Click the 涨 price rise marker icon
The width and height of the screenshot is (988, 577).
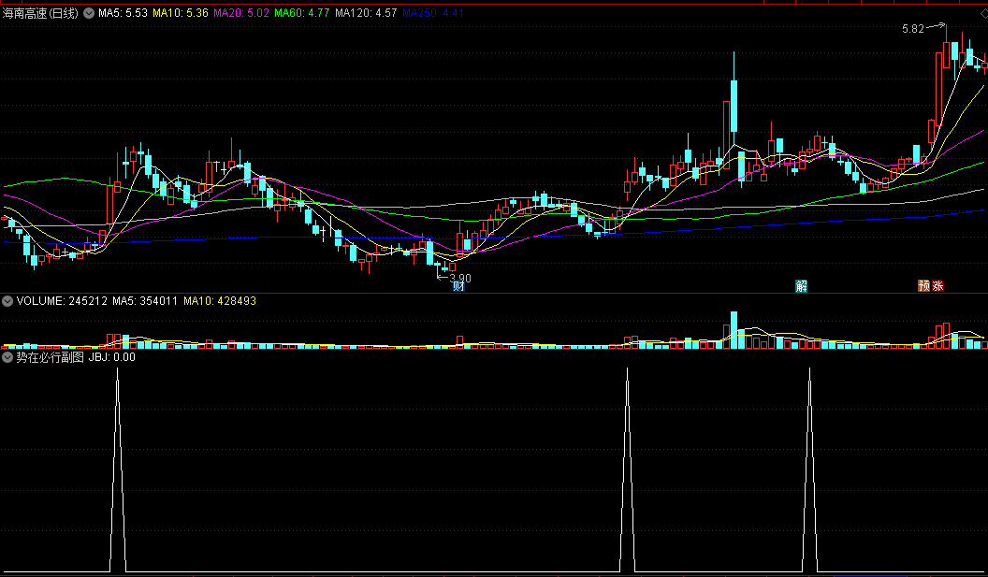[x=937, y=286]
